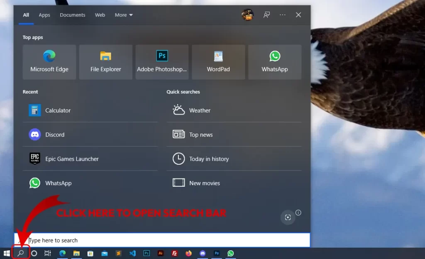This screenshot has width=425, height=259.
Task: Open WhatsApp from the taskbar
Action: [x=230, y=253]
